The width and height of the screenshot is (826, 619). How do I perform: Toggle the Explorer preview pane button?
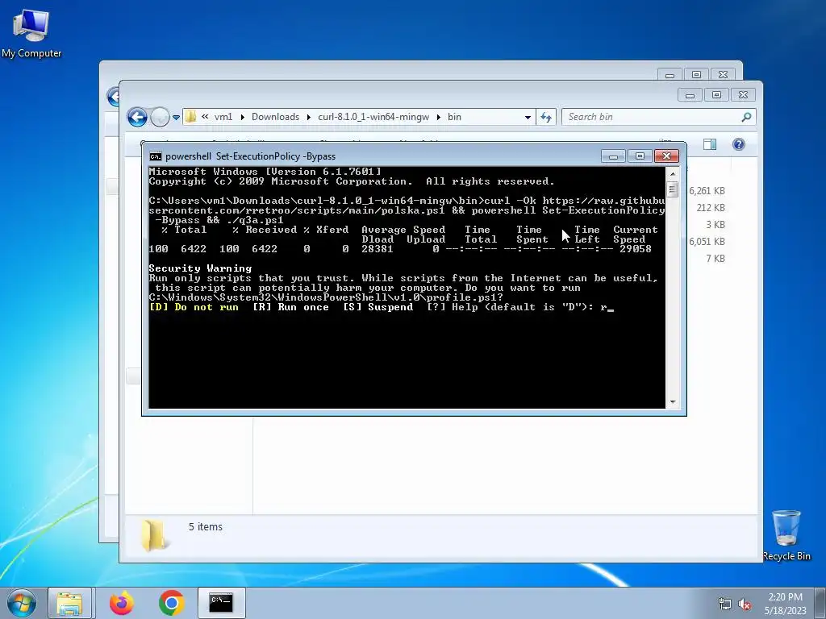710,144
